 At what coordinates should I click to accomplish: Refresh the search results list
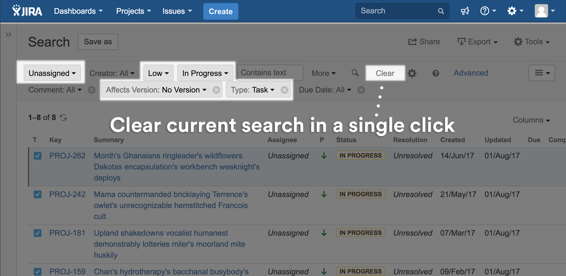63,117
